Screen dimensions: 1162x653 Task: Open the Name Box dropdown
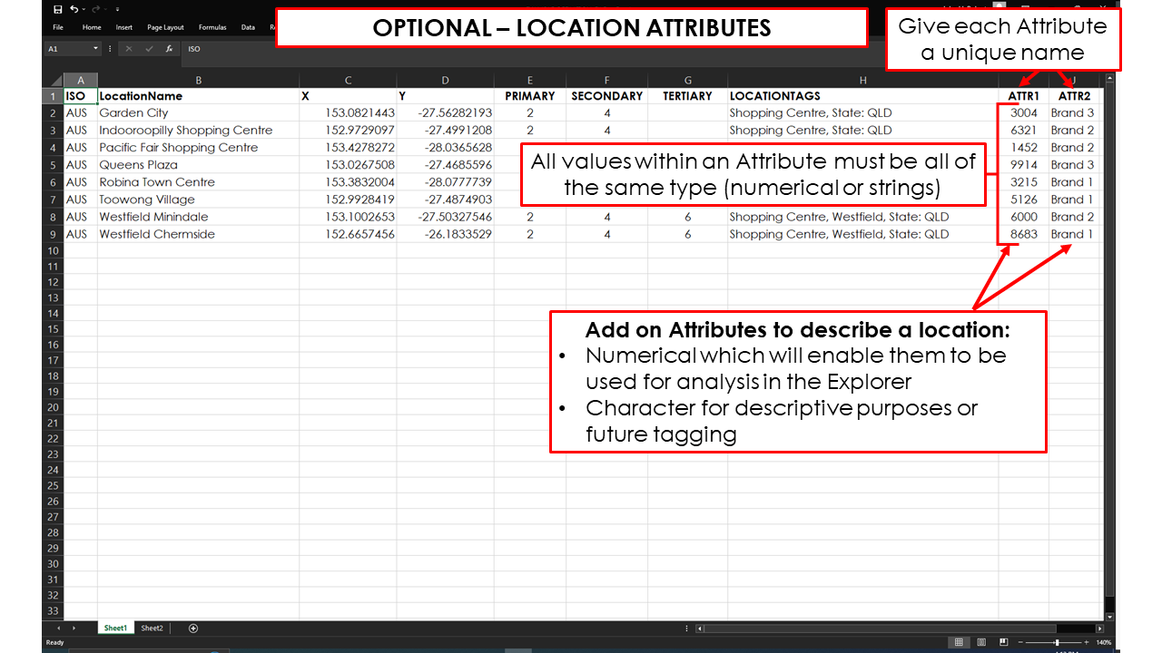tap(95, 48)
